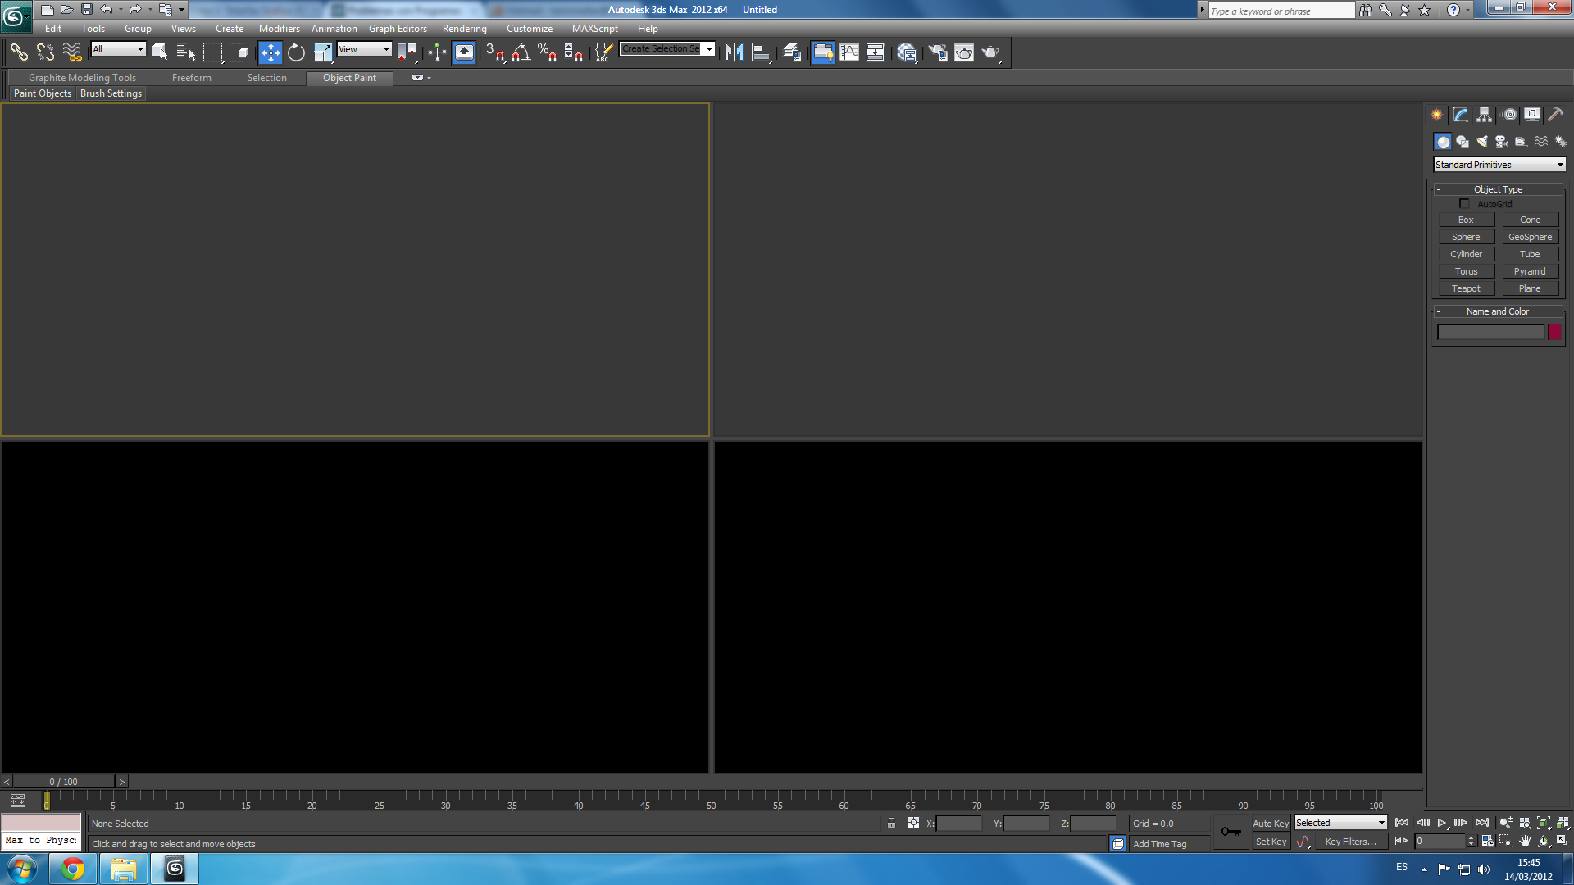Open the Utilities panel hammer icon
The image size is (1574, 885).
coord(1555,115)
